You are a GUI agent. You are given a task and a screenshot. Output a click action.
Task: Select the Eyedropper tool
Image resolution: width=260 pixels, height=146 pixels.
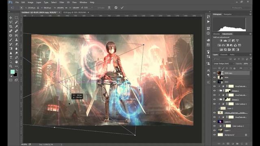[16, 26]
